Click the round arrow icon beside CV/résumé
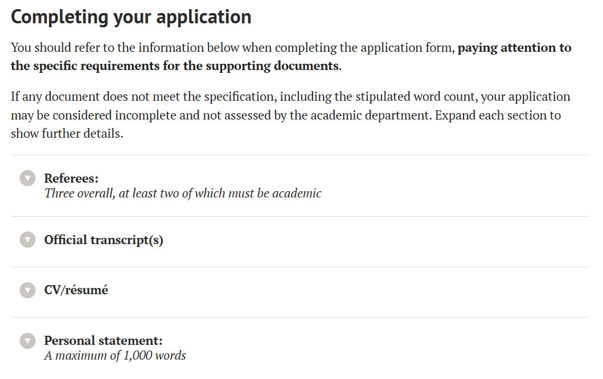The image size is (603, 379). pos(27,290)
